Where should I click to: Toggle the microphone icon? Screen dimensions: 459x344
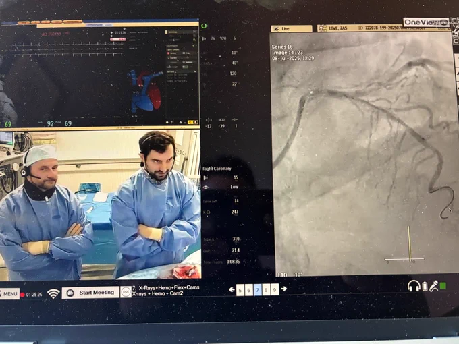tap(433, 286)
